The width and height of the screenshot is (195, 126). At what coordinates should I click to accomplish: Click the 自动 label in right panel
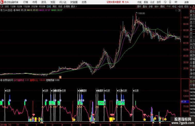pyautogui.click(x=192, y=81)
